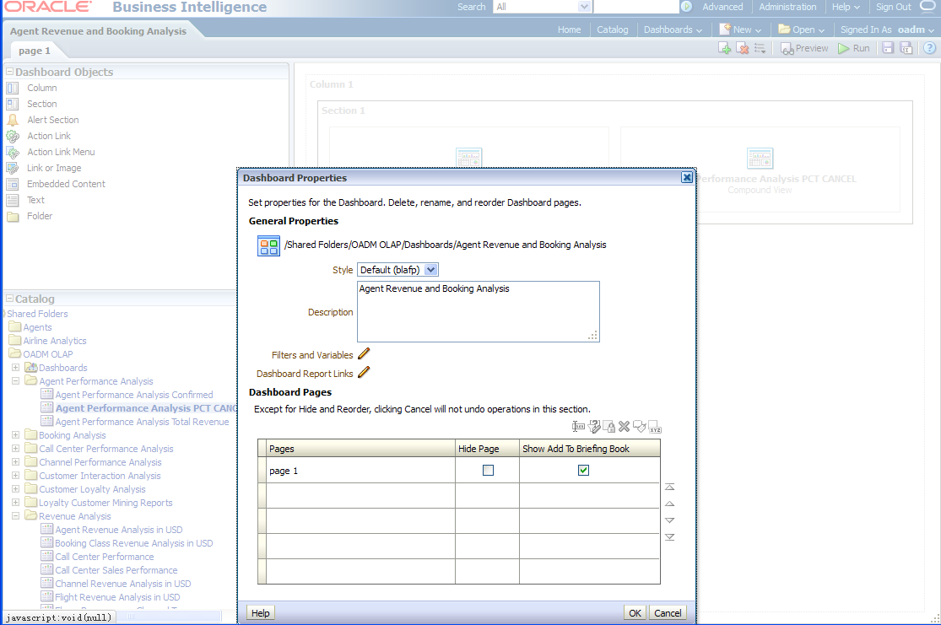Click the delete page X icon

tap(625, 427)
